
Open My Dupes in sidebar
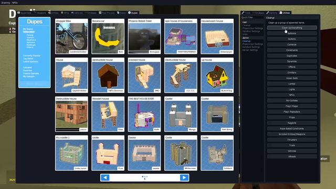(x=28, y=29)
